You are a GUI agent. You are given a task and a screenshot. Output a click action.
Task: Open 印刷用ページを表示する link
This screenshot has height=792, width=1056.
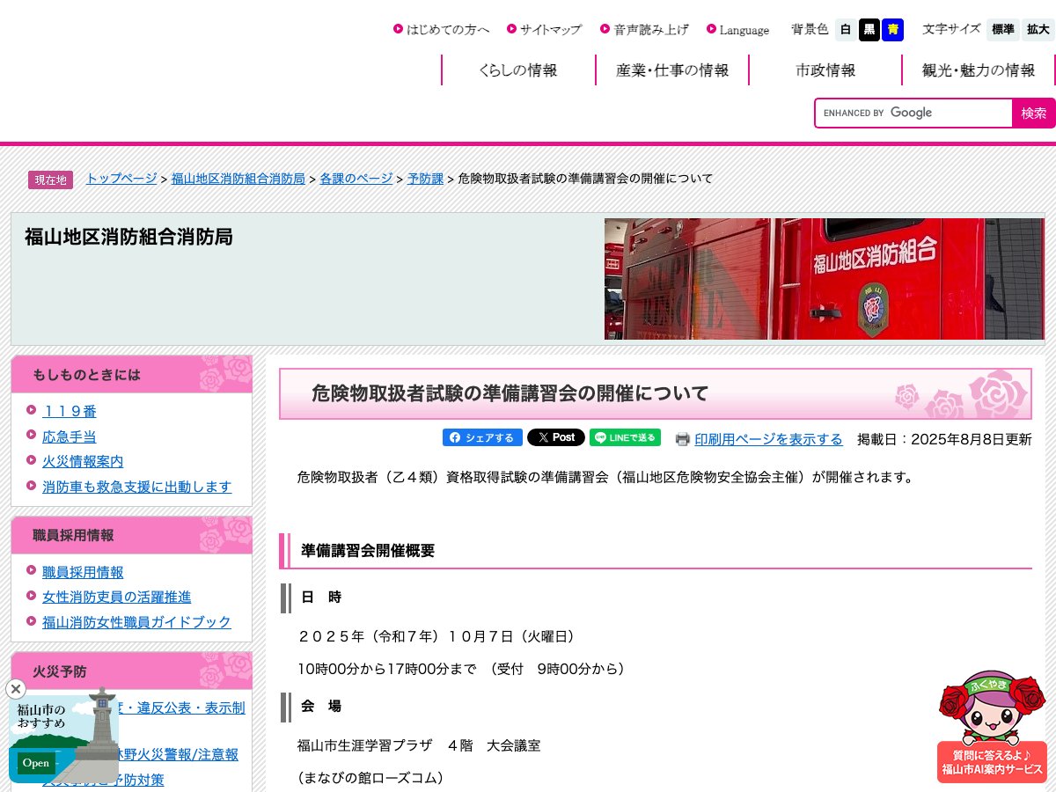[x=768, y=439]
